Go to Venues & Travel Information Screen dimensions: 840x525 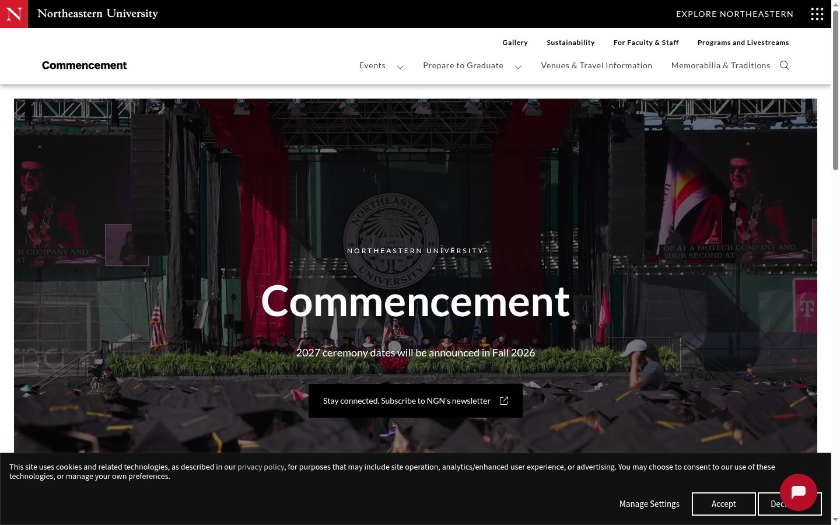point(597,65)
